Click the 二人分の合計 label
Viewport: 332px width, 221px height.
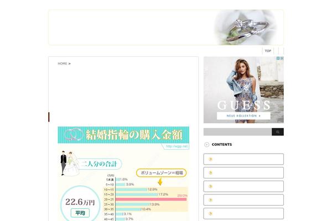pyautogui.click(x=99, y=164)
